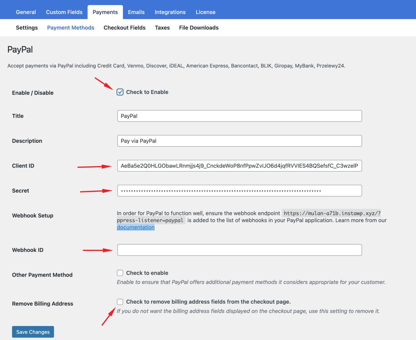Click the 'Client ID' row label
416x340 pixels.
pos(23,166)
